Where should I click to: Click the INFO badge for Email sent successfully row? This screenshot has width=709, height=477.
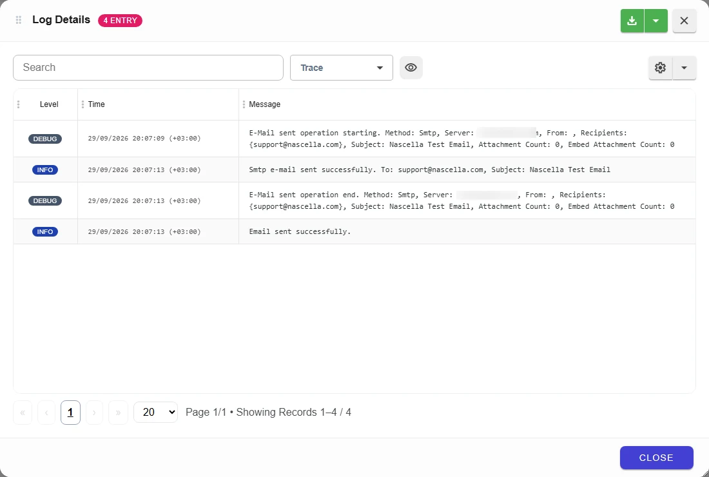tap(45, 231)
